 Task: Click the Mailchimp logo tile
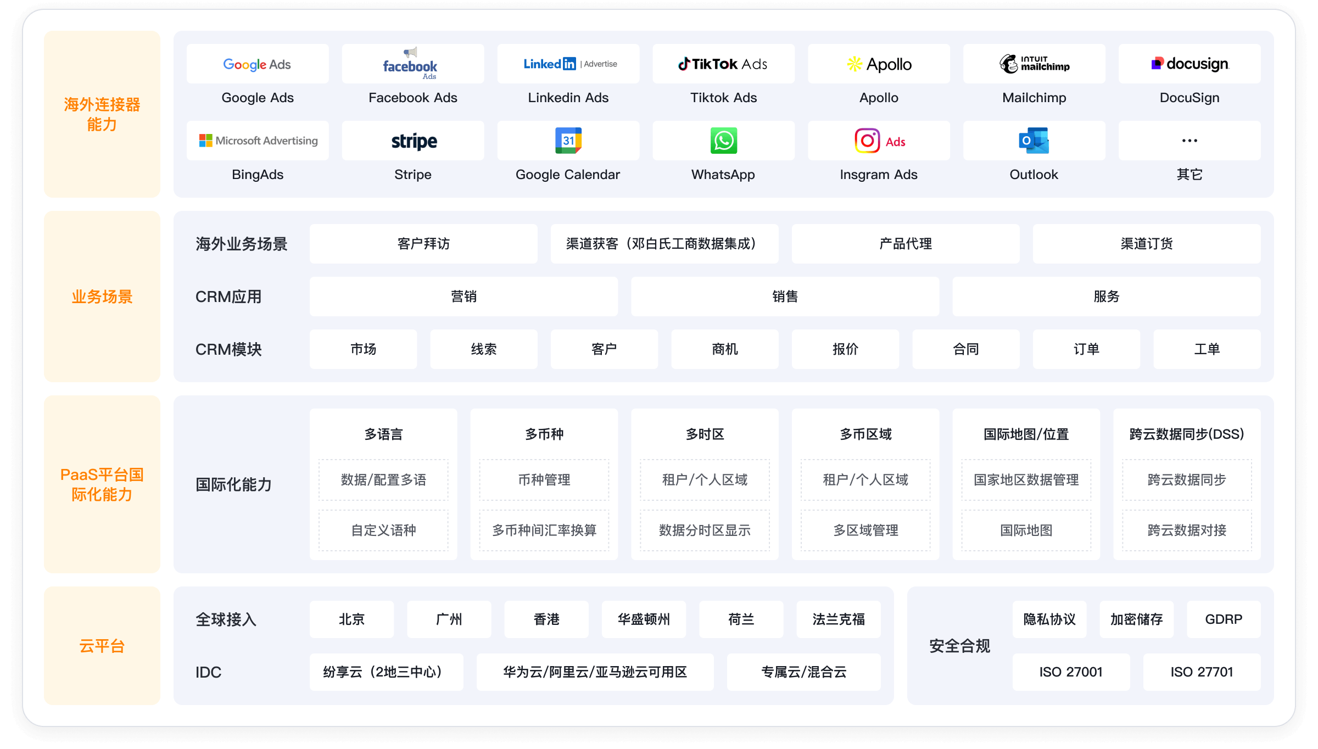(1034, 64)
